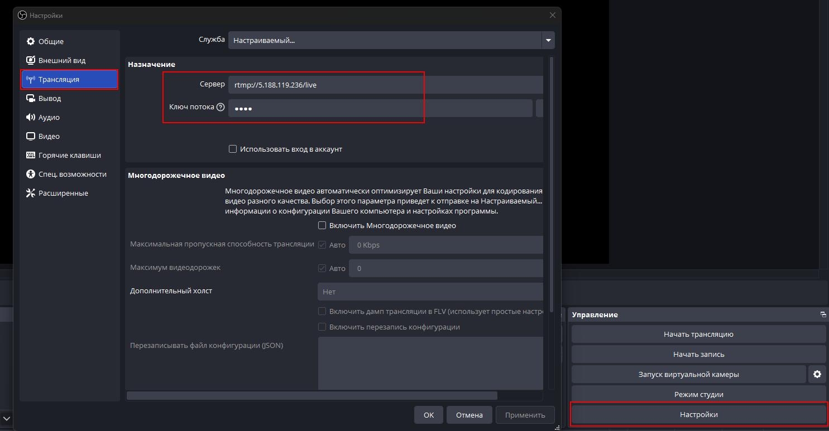Click the Начать трансляцию button
The height and width of the screenshot is (431, 829).
click(x=698, y=335)
